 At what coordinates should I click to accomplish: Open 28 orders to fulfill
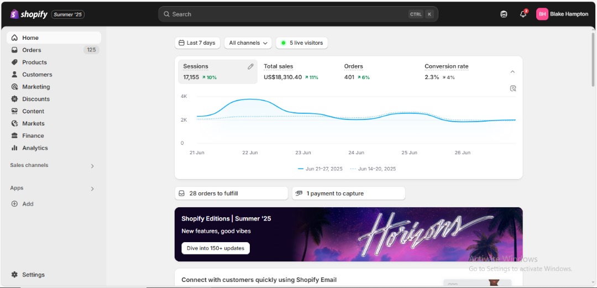[231, 193]
